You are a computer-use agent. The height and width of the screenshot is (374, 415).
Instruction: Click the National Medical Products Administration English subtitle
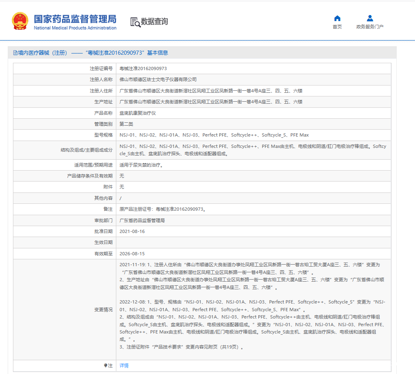click(75, 28)
